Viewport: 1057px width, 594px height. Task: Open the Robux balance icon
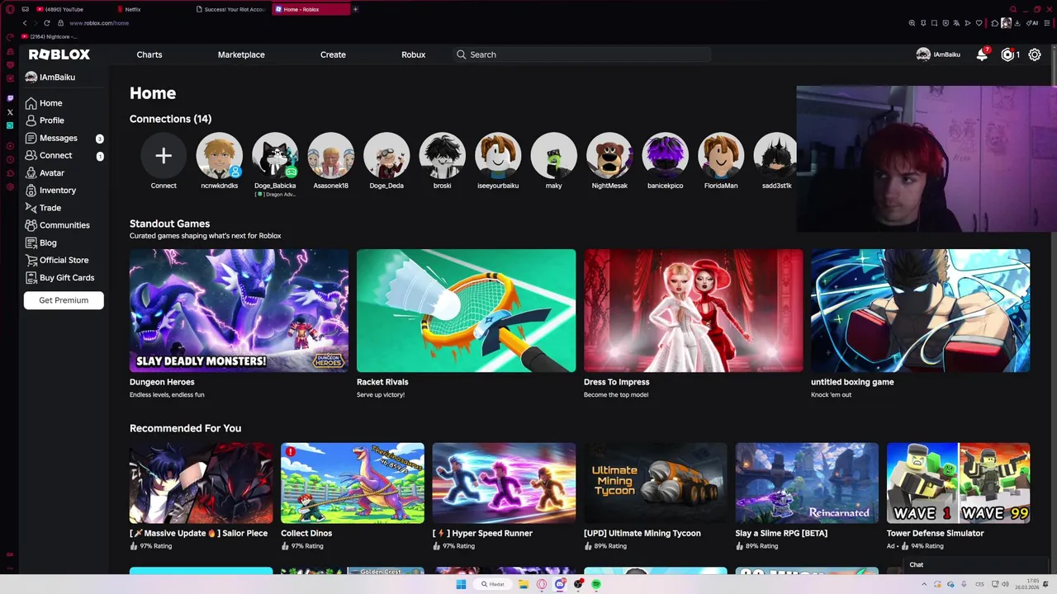1007,54
